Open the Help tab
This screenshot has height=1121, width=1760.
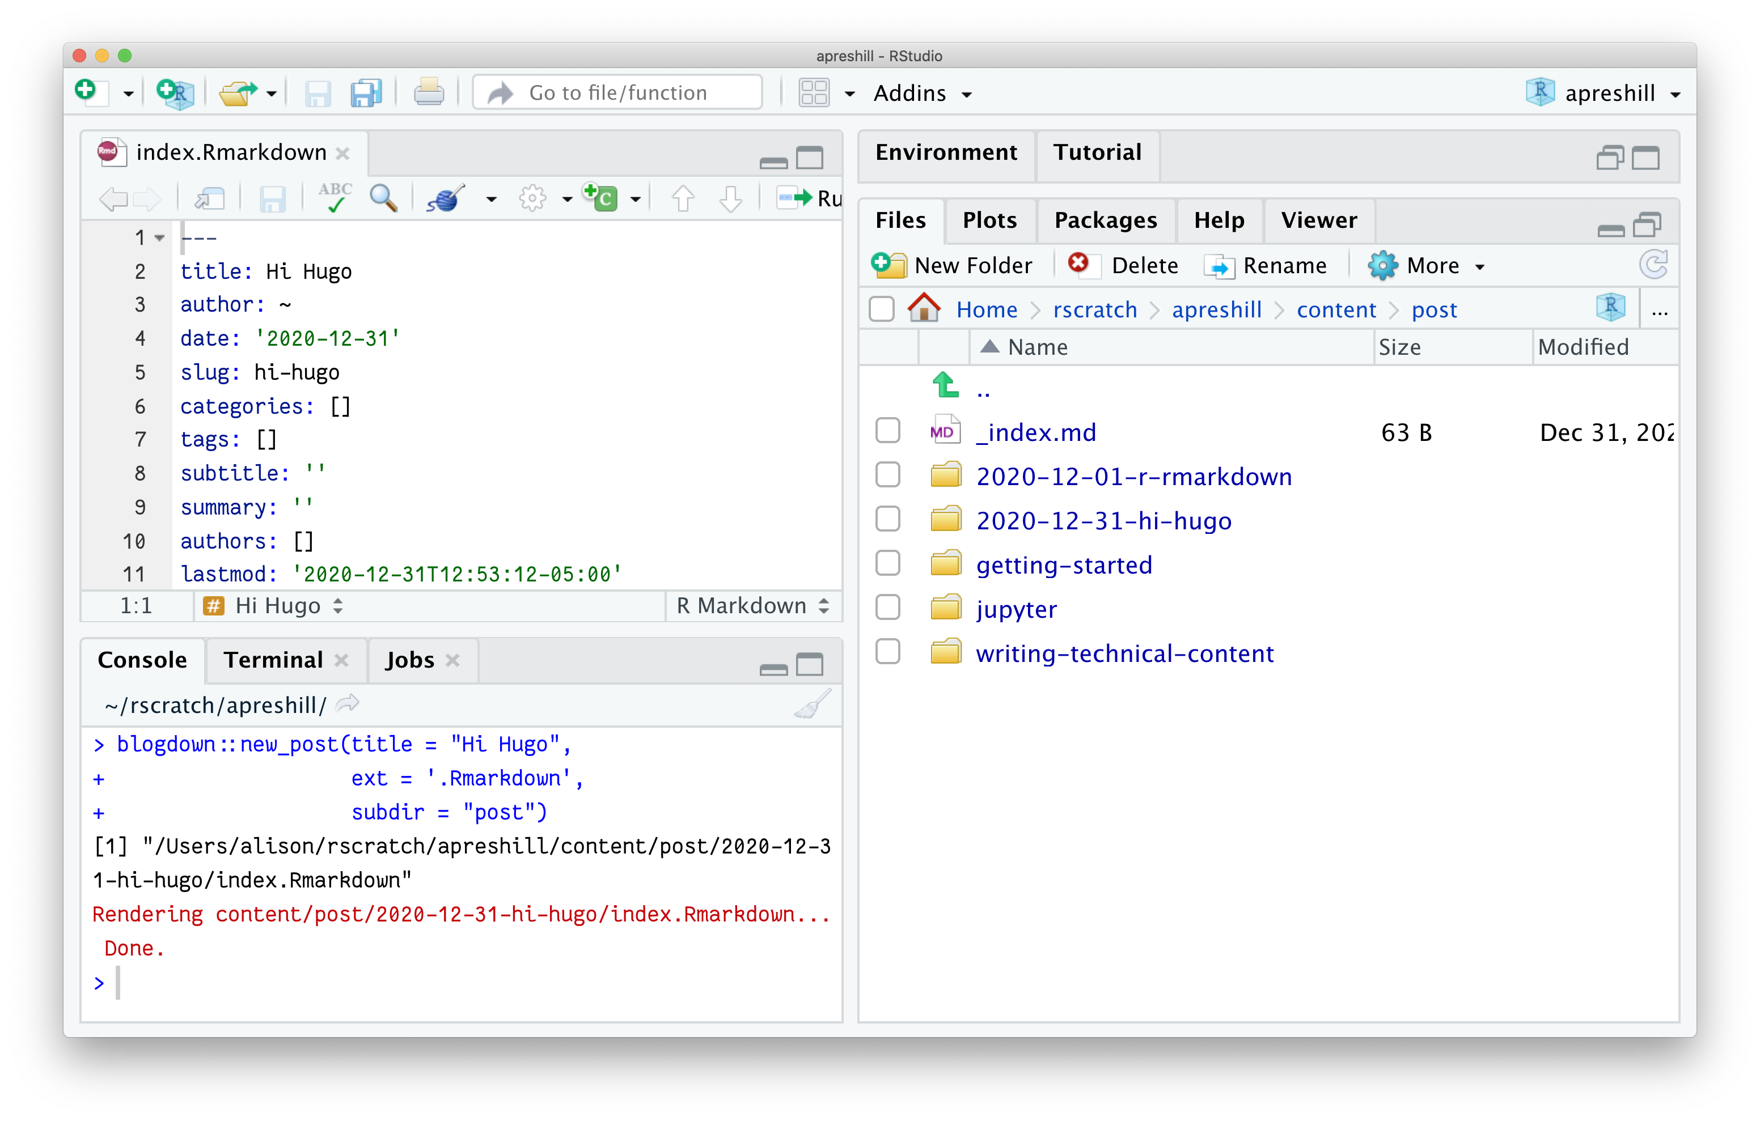coord(1219,220)
